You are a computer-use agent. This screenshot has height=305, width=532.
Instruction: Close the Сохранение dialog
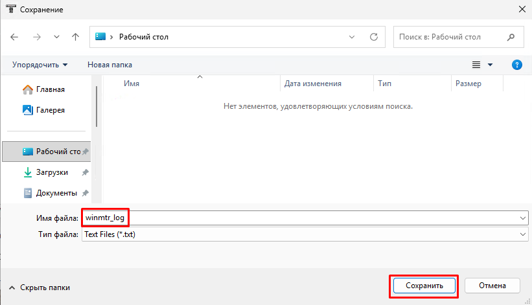pyautogui.click(x=522, y=9)
